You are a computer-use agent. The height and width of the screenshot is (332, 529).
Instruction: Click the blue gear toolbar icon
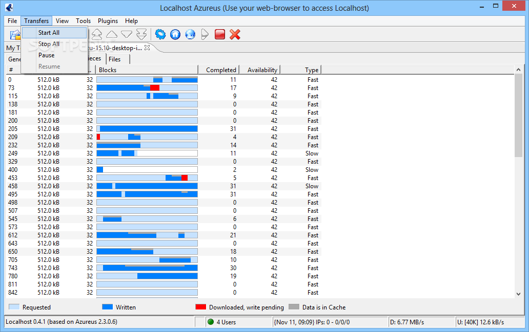pyautogui.click(x=160, y=34)
